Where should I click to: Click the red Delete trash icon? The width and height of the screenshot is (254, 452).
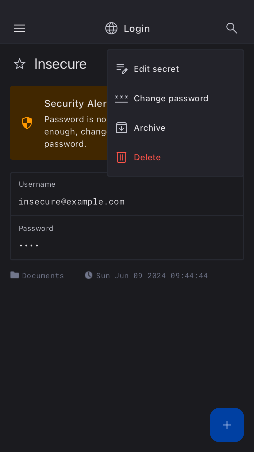click(x=121, y=157)
